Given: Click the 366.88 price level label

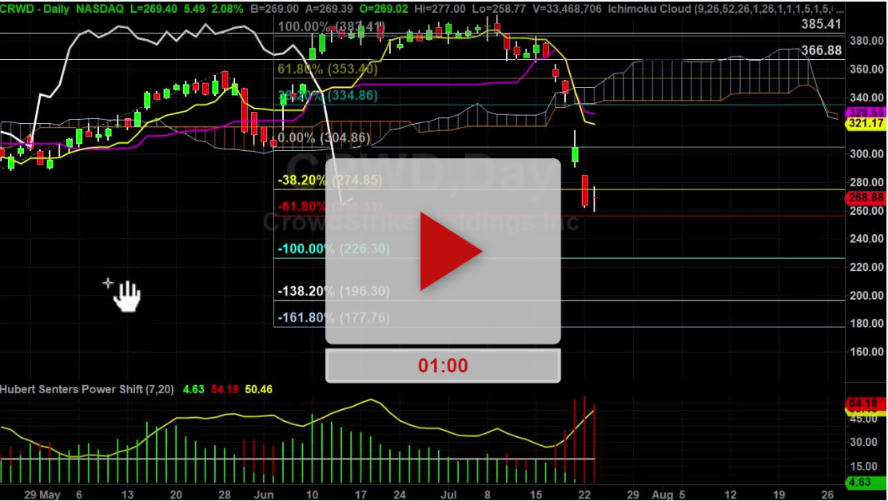Looking at the screenshot, I should point(821,50).
